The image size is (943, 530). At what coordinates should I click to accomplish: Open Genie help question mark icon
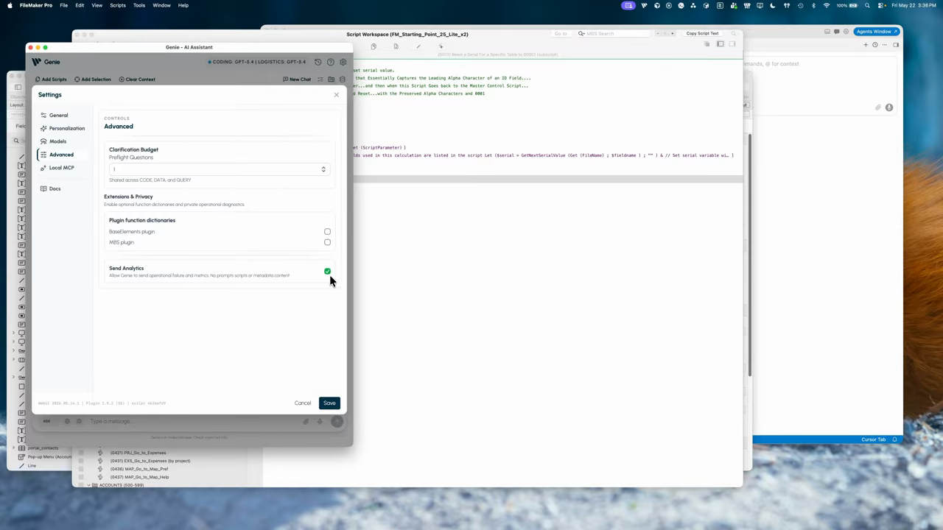coord(331,62)
